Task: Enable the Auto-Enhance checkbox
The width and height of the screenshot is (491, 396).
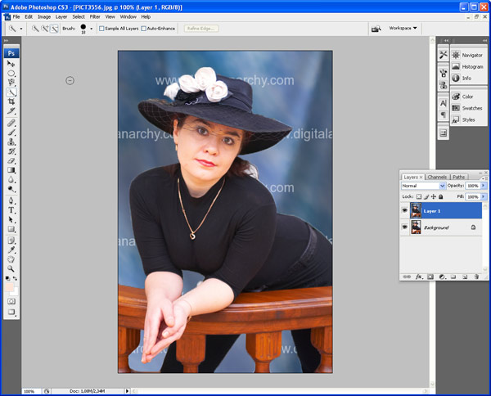Action: tap(144, 28)
